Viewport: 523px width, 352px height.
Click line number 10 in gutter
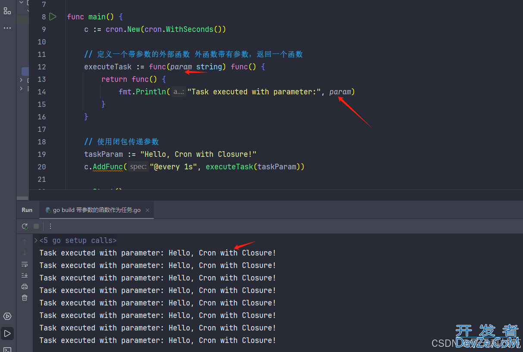tap(41, 42)
